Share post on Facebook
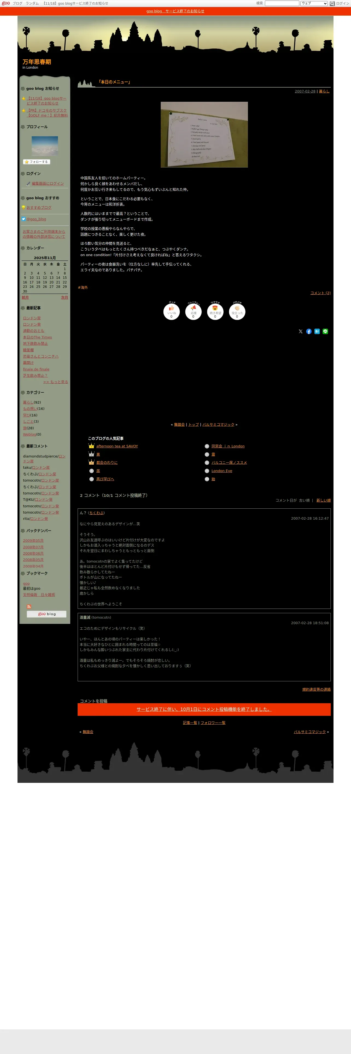This screenshot has width=351, height=1054. pos(309,331)
